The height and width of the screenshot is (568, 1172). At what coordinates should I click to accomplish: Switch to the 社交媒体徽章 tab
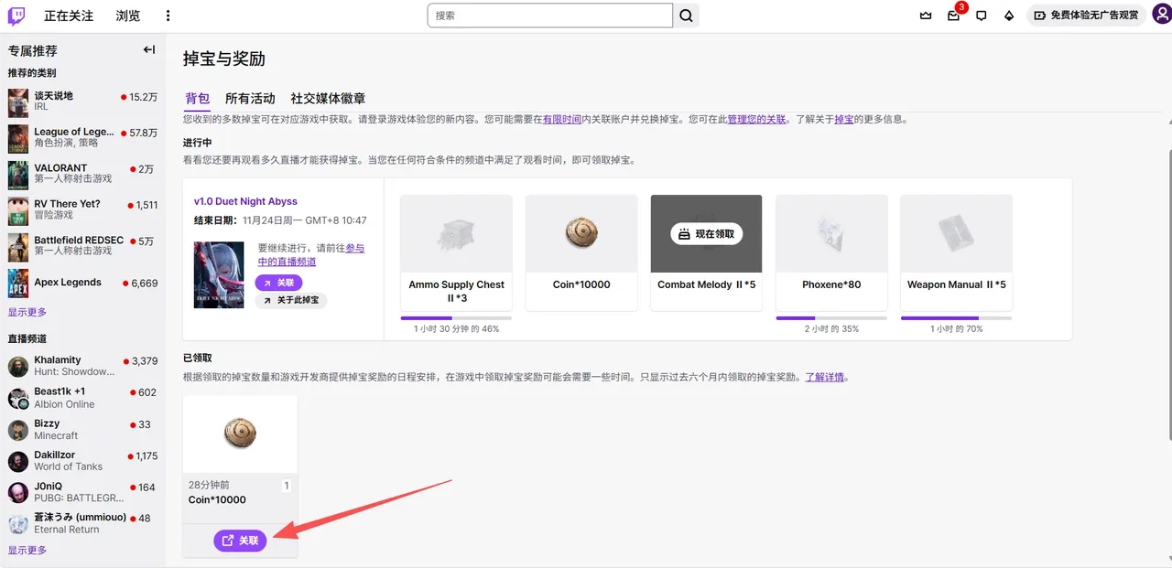(x=328, y=99)
